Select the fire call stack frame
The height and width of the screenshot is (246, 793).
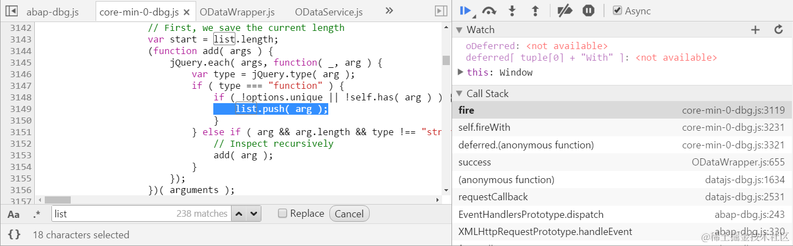tap(622, 110)
